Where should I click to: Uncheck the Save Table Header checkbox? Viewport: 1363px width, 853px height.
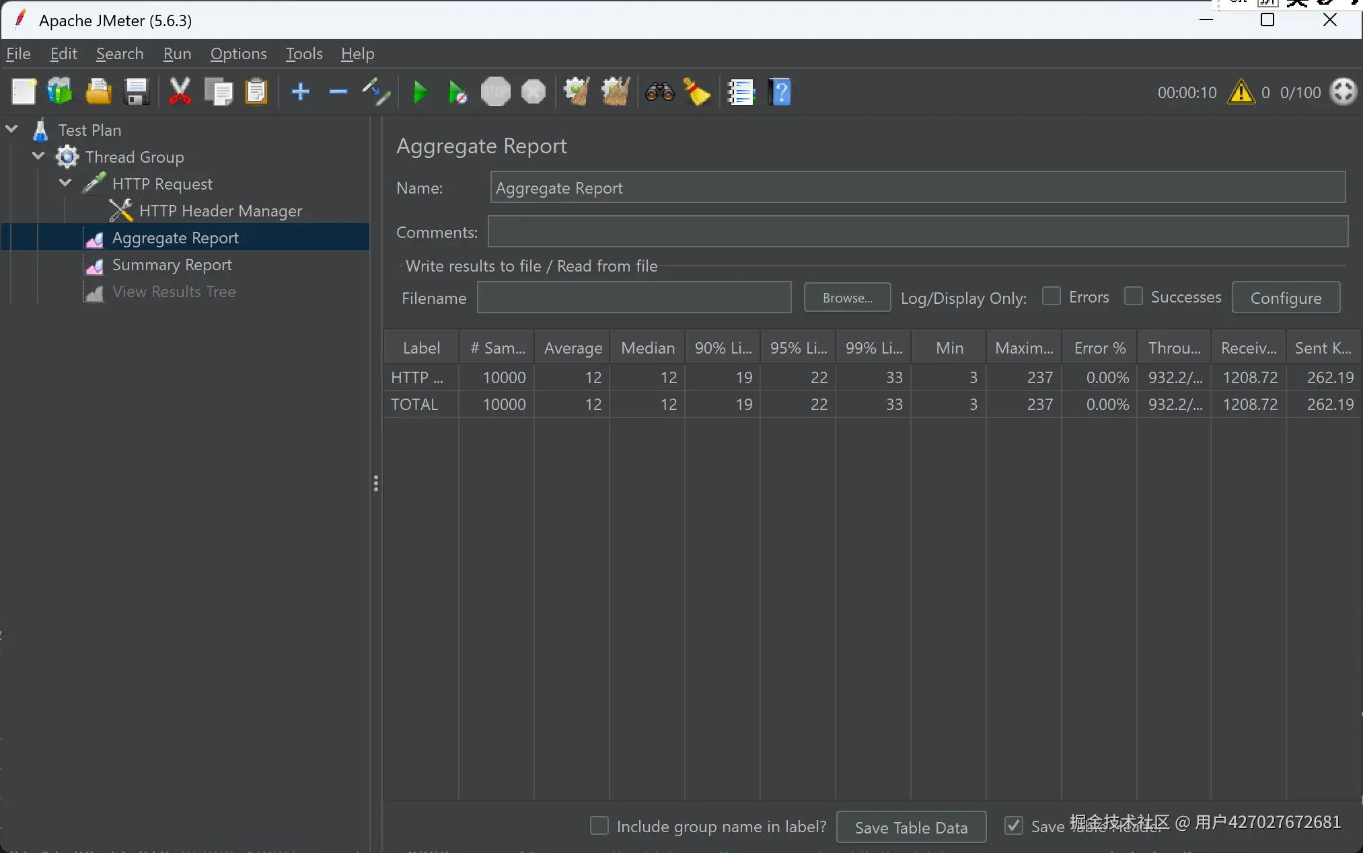pos(1014,826)
